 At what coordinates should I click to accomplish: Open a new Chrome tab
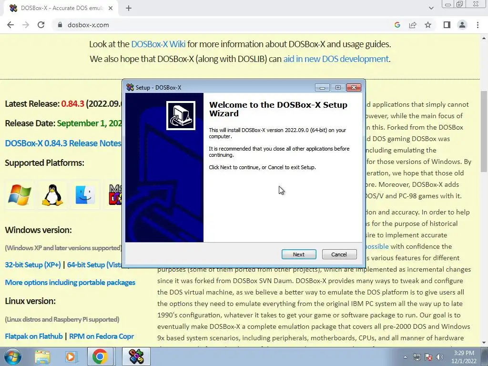pos(129,9)
